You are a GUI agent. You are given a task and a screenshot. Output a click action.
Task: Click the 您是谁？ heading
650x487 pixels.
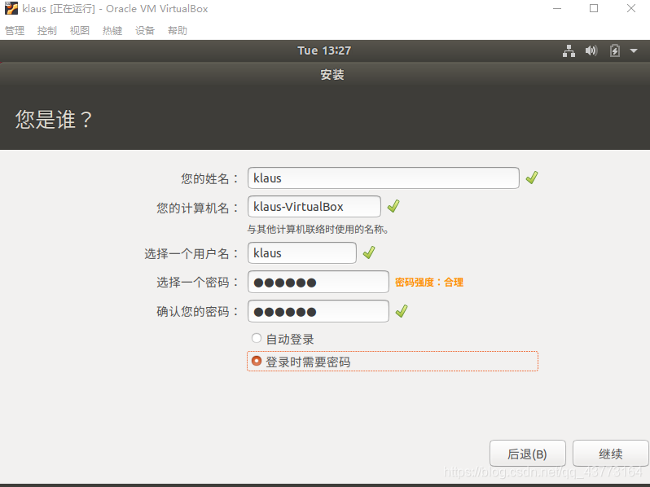[54, 120]
